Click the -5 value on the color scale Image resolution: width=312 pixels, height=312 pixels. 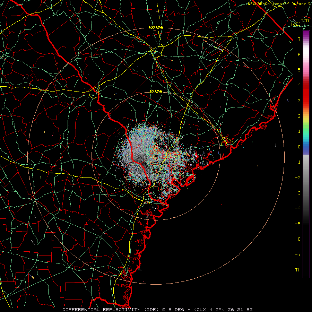[x=298, y=224]
